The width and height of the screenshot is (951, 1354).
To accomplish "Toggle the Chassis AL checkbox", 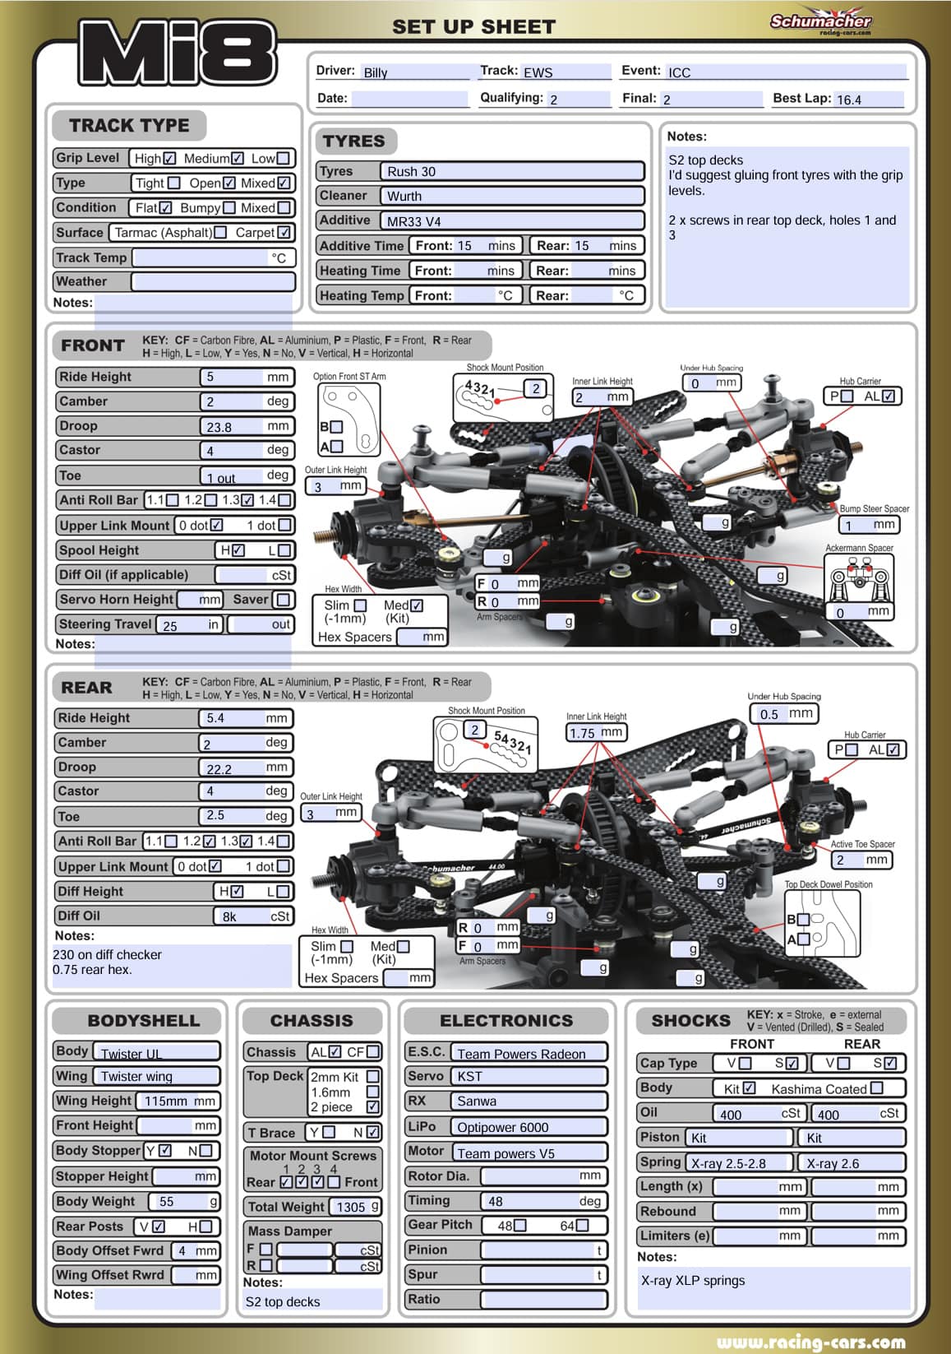I will click(x=335, y=1051).
